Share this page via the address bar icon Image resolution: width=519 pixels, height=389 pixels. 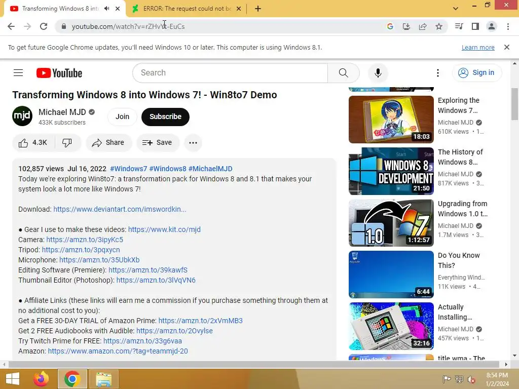pyautogui.click(x=423, y=26)
